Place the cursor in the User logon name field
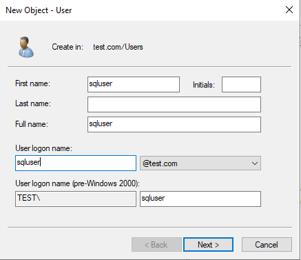This screenshot has width=301, height=260. pos(76,163)
